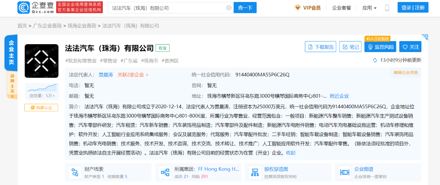
Task: Open 股权穿透图 link text
Action: coord(276,169)
